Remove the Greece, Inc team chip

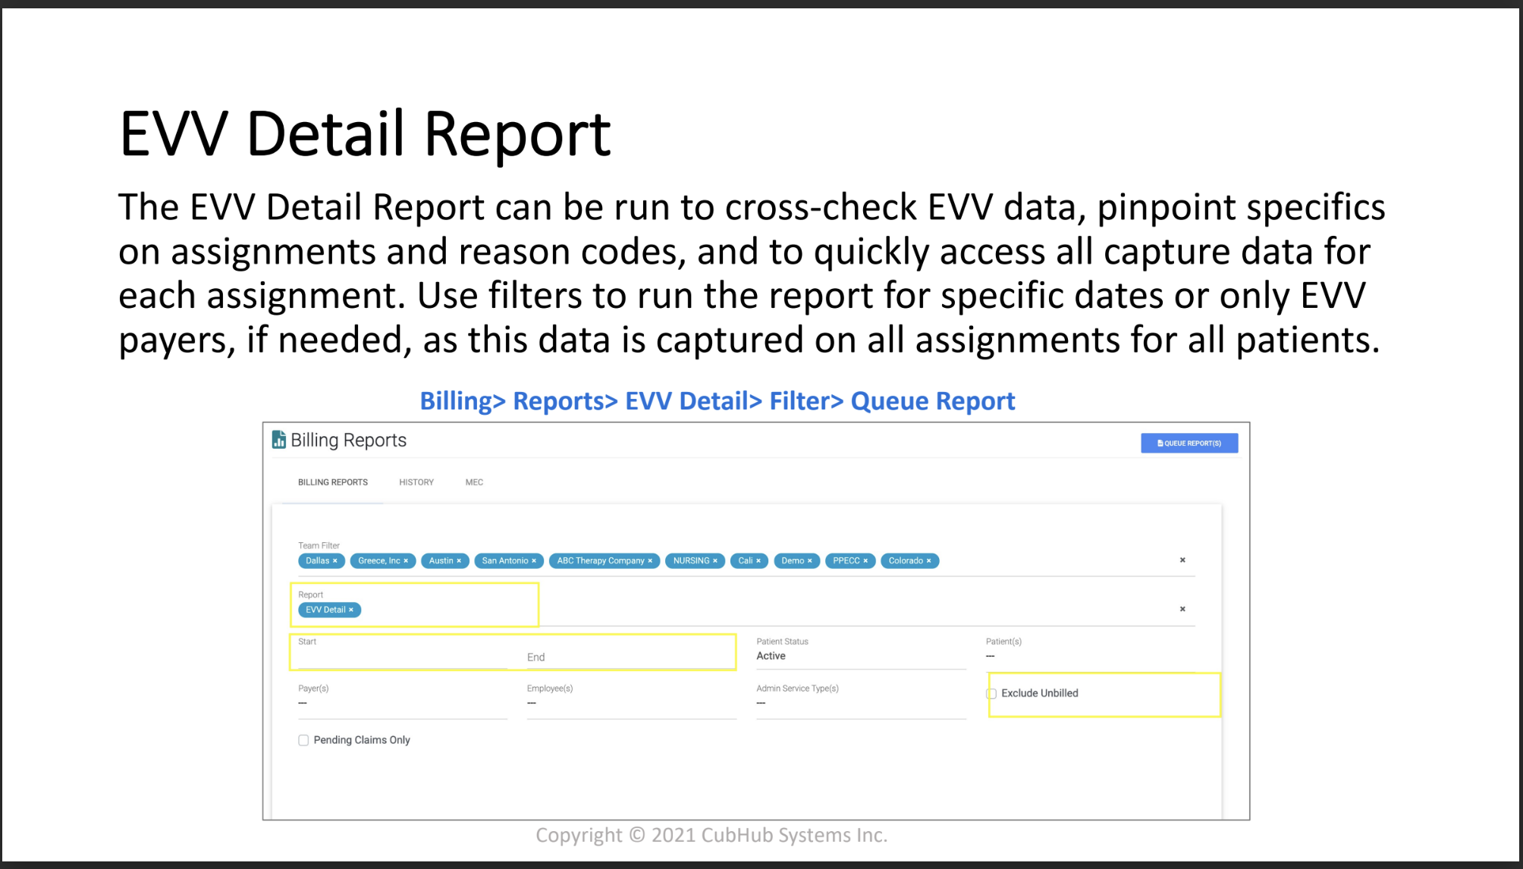point(406,561)
